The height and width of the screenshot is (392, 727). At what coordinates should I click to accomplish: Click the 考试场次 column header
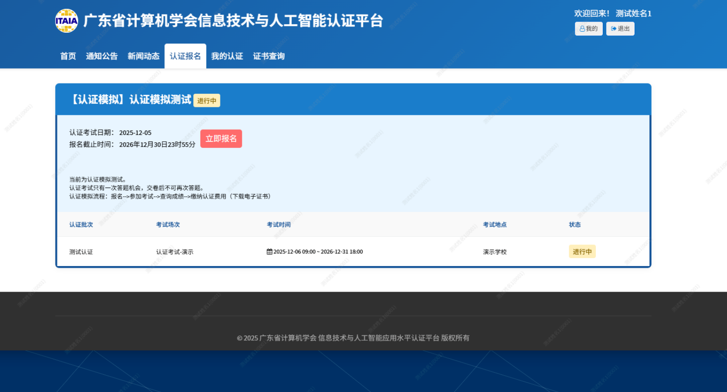click(168, 224)
